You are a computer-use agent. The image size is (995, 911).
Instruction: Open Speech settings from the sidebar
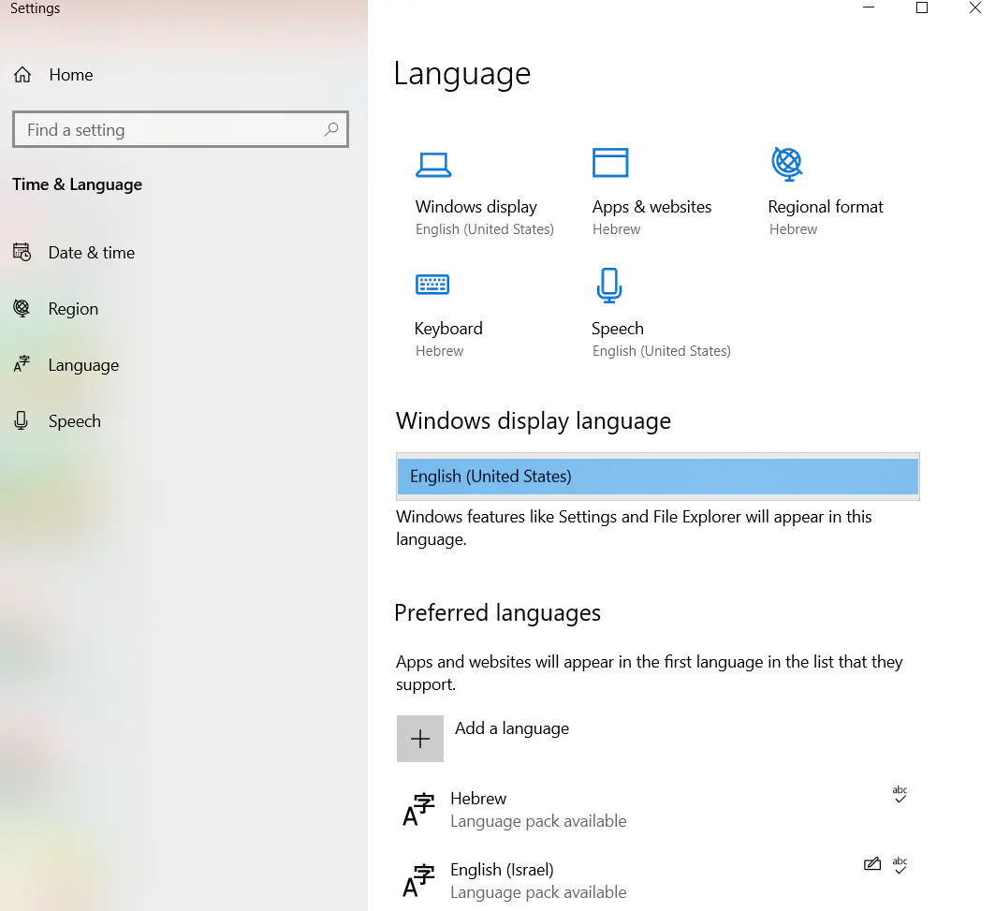pyautogui.click(x=74, y=421)
